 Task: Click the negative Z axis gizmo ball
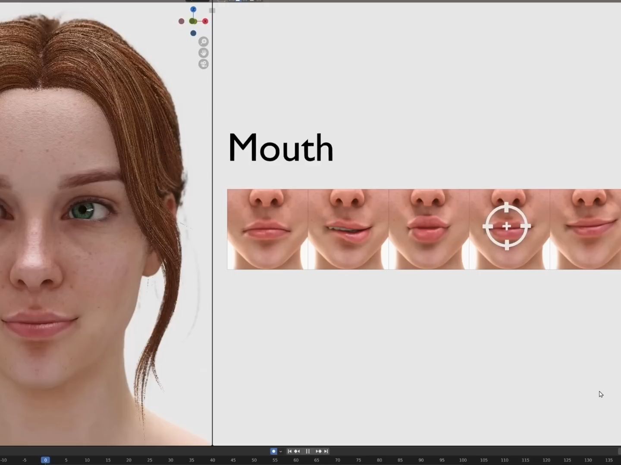[193, 33]
